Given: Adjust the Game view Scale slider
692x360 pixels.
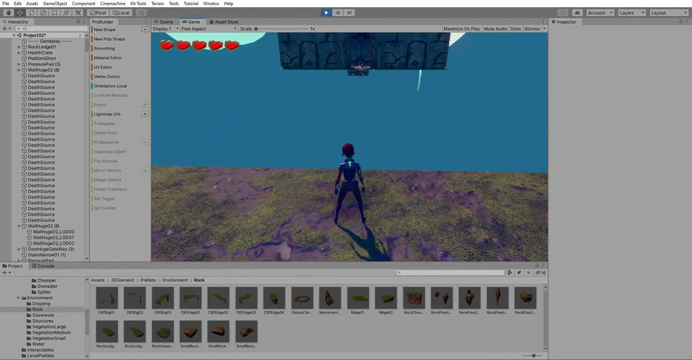Looking at the screenshot, I should click(x=256, y=29).
